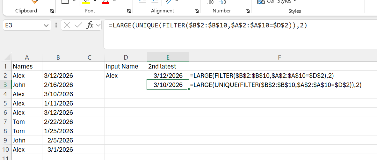
Task: Expand the Name Box dropdown arrow
Action: (46, 25)
